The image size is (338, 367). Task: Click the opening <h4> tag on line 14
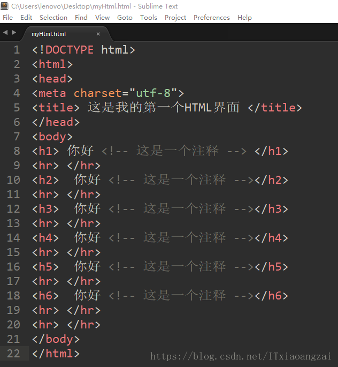[x=45, y=238]
